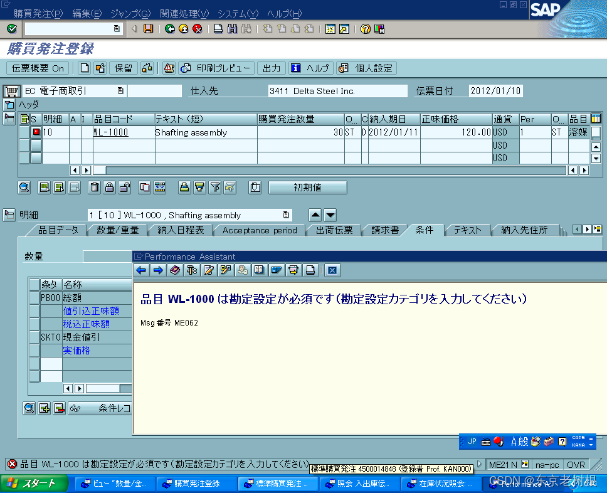Screen dimensions: 607x493
Task: Click the 保留 hold button
Action: 124,68
